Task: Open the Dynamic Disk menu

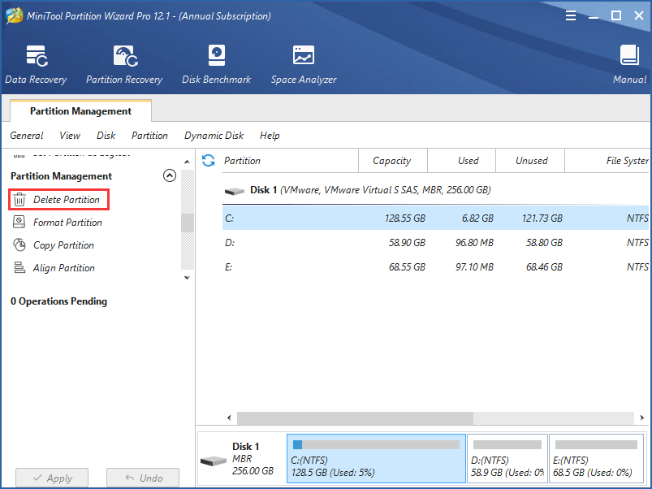Action: coord(214,136)
